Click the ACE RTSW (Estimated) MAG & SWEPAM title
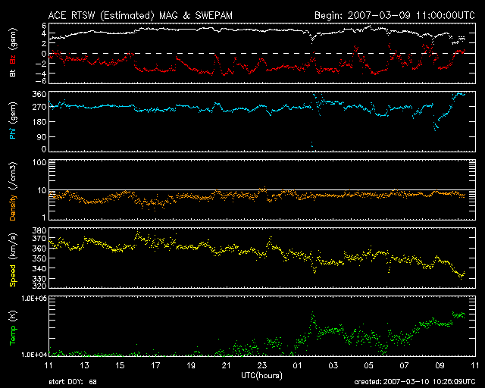The width and height of the screenshot is (485, 388). [x=140, y=15]
